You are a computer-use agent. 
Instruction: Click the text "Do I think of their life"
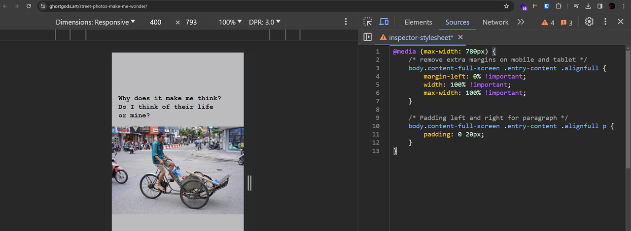166,107
